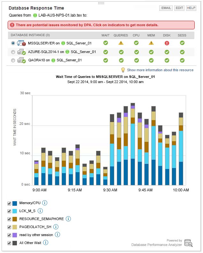Click the AZURE-SQL2014-1 CPU status indicator

[136, 52]
